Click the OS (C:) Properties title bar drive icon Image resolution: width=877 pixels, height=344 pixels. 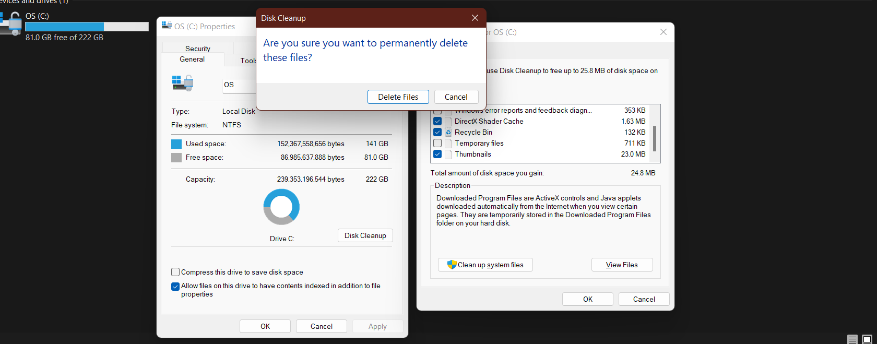click(x=167, y=26)
